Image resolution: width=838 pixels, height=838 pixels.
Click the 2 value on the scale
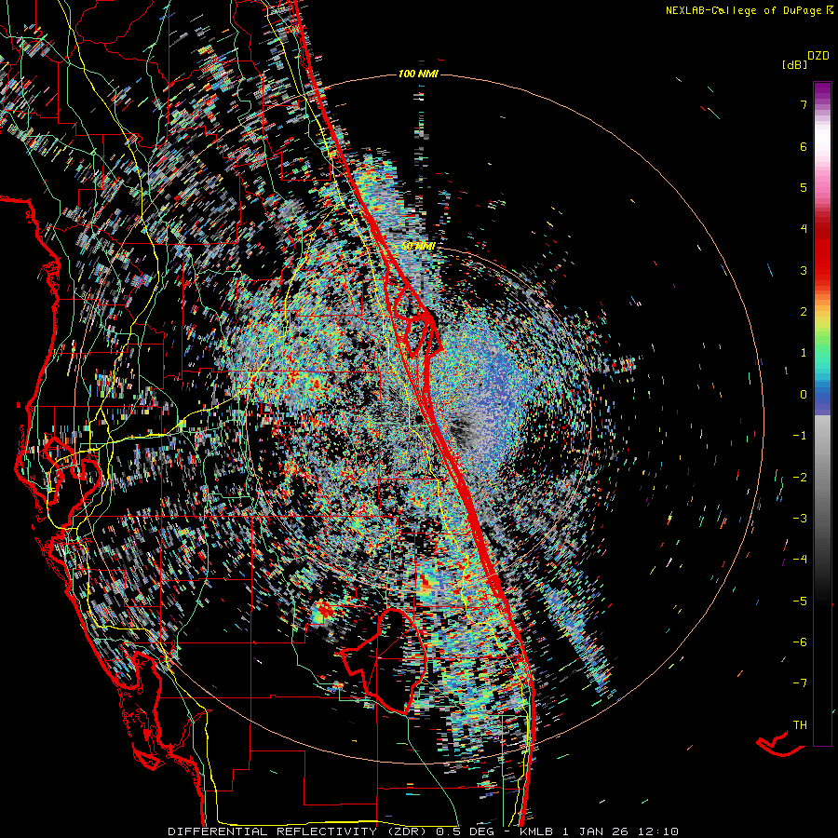804,312
